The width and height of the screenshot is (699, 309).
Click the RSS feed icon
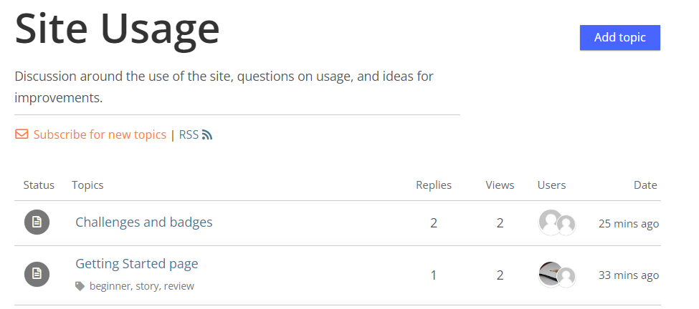(x=207, y=134)
